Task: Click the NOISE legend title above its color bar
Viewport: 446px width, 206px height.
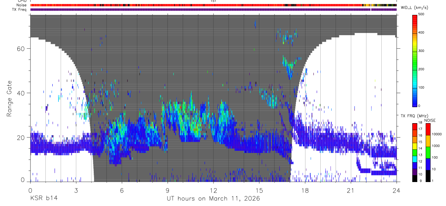Action: (x=430, y=120)
